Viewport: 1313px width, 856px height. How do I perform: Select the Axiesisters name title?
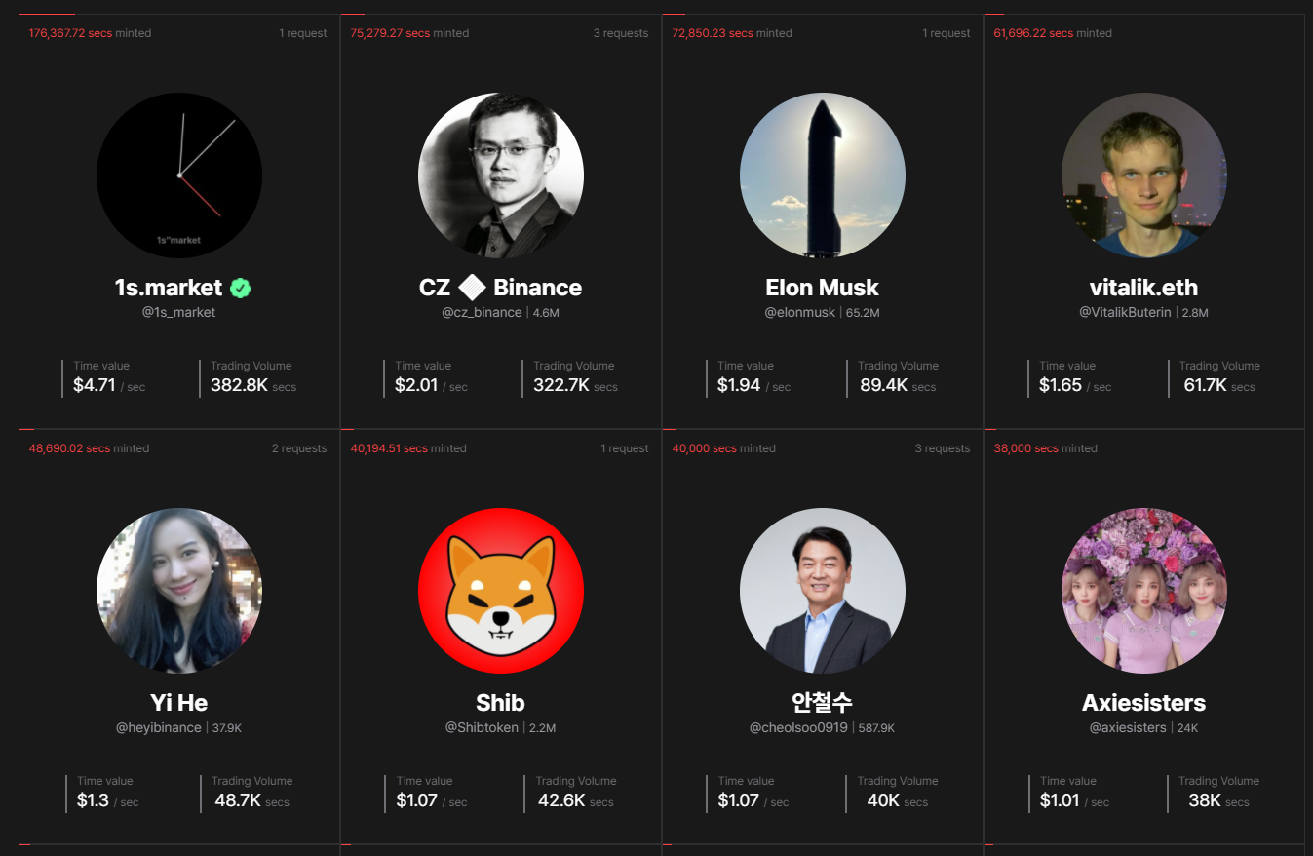click(x=1144, y=703)
